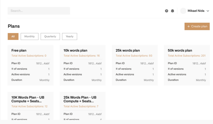The width and height of the screenshot is (213, 124).
Task: Filter plans by Yearly
Action: click(x=70, y=37)
